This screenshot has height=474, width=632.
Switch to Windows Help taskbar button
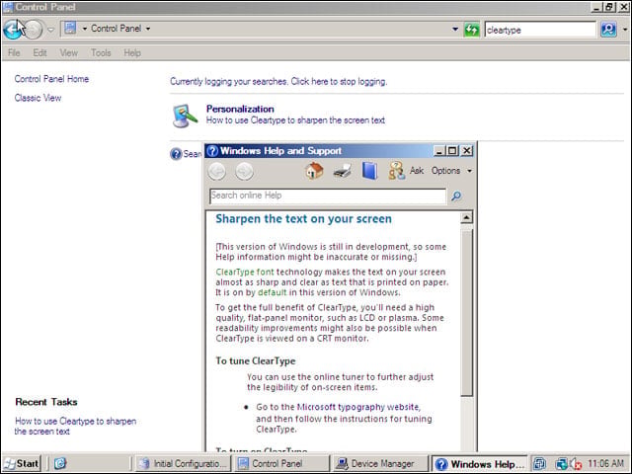480,464
